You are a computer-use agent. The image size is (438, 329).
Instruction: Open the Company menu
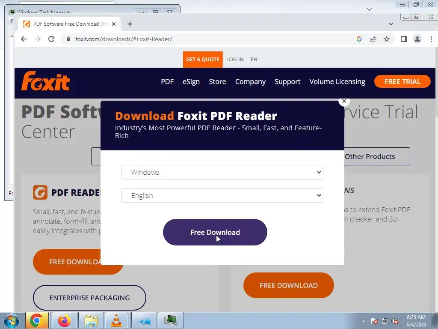point(250,81)
